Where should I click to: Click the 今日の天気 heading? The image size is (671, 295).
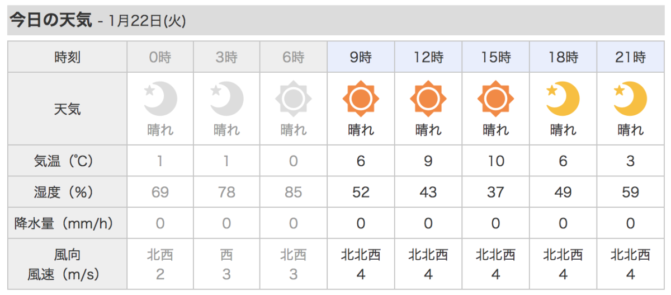click(x=50, y=20)
